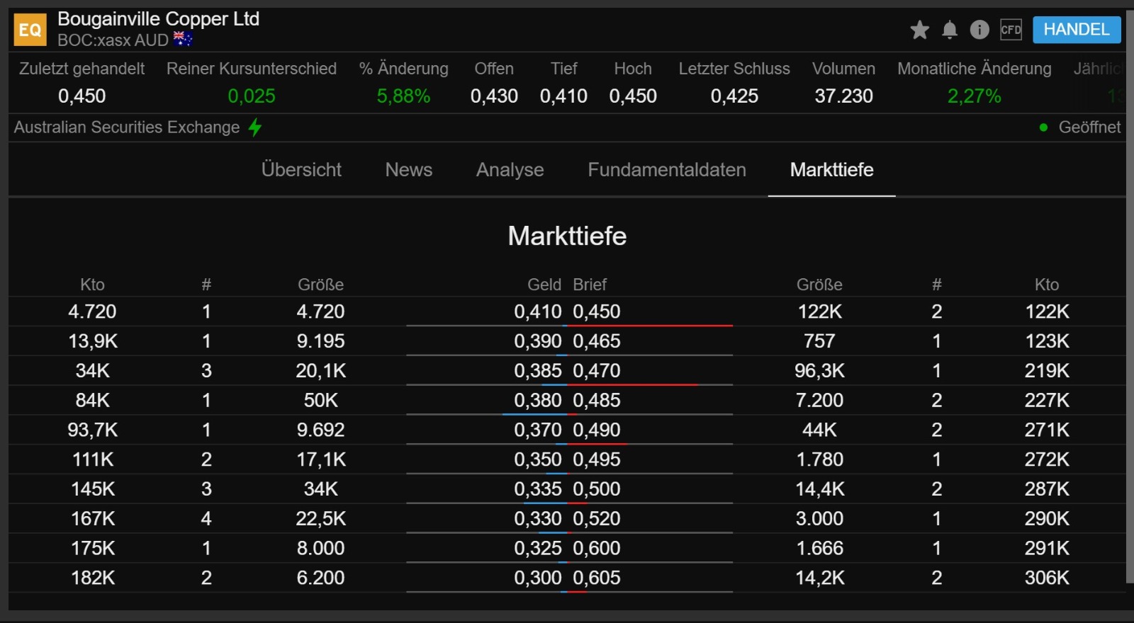
Task: Click the Volumen value 37.230
Action: [x=843, y=96]
